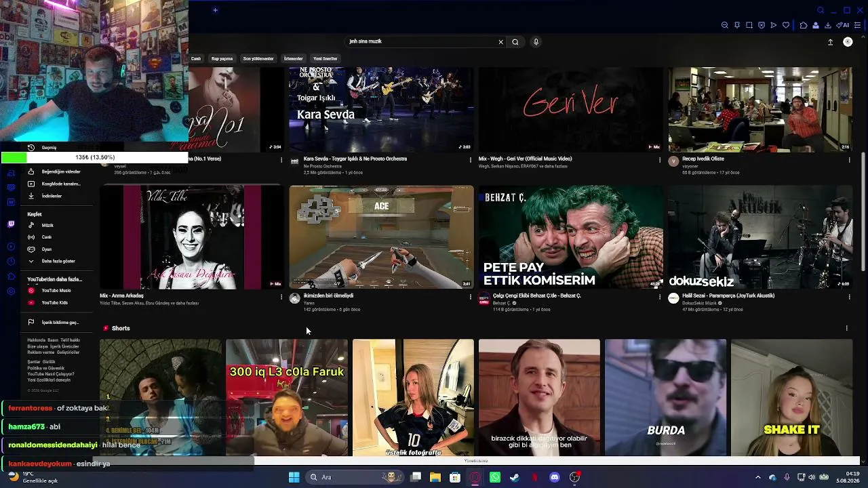Select the Canlı filter chip
This screenshot has height=488, width=868.
point(196,59)
